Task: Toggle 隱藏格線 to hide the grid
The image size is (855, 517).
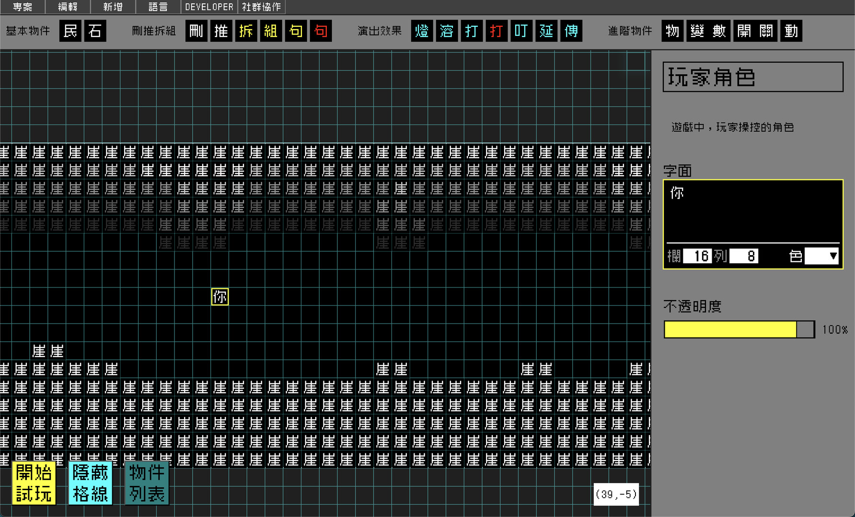Action: click(x=90, y=483)
